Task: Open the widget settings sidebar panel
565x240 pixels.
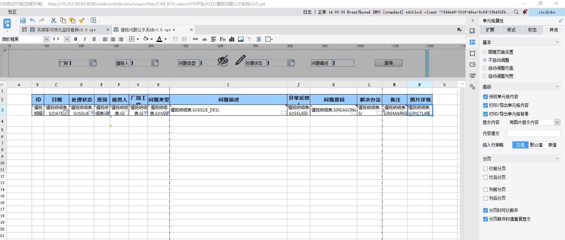Action: [x=472, y=65]
